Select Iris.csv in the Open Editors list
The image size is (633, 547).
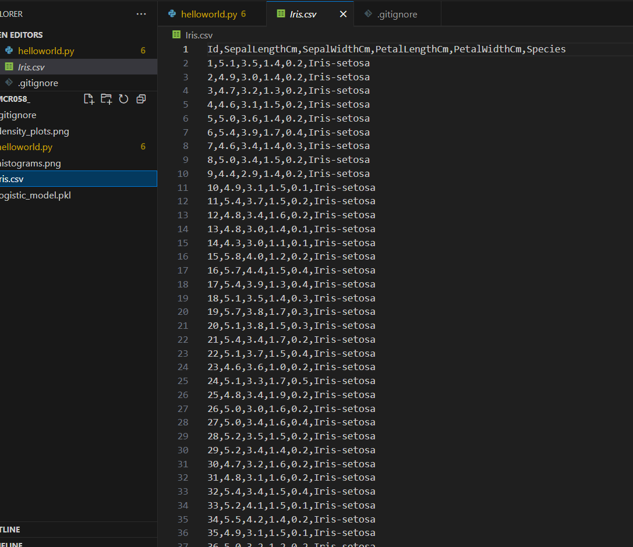tap(78, 67)
